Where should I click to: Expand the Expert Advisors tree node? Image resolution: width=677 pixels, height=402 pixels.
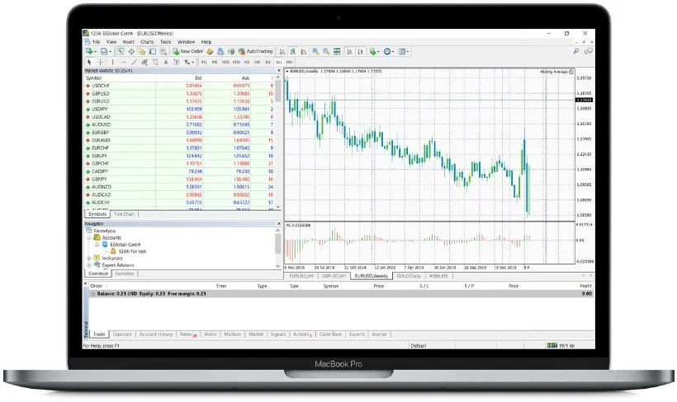[x=89, y=265]
